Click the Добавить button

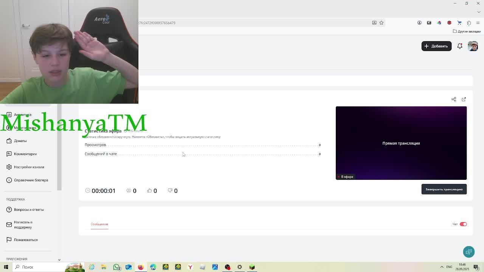(436, 46)
